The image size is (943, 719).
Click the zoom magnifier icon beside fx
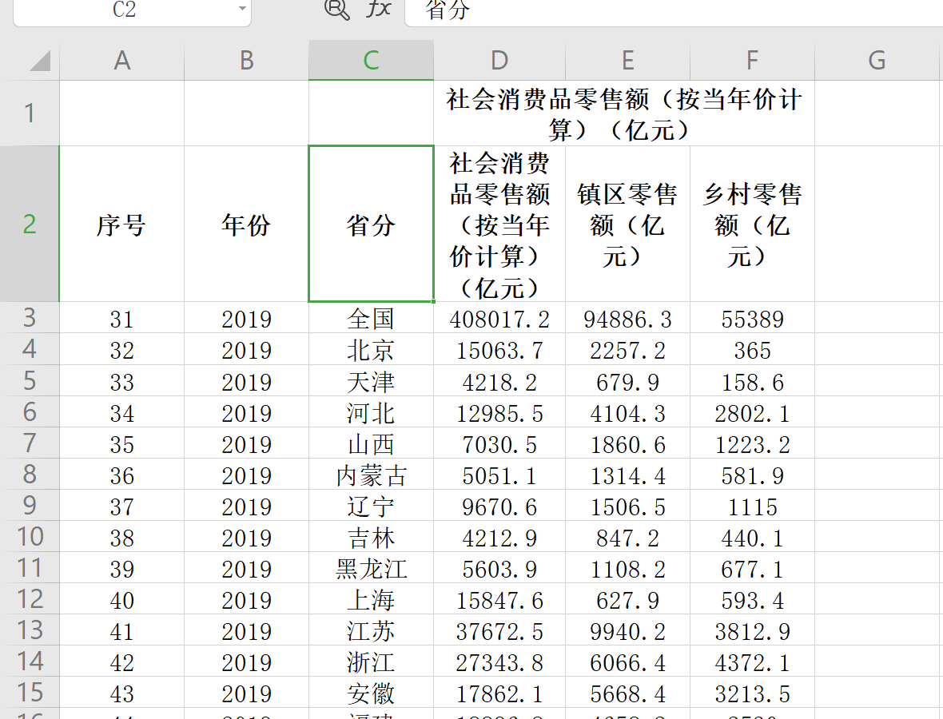click(336, 9)
